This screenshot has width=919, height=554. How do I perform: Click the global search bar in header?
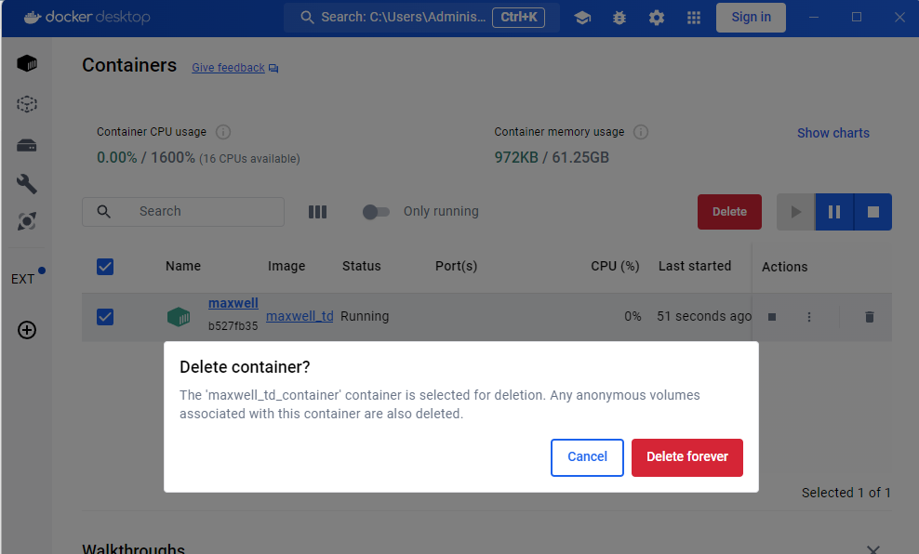point(422,18)
